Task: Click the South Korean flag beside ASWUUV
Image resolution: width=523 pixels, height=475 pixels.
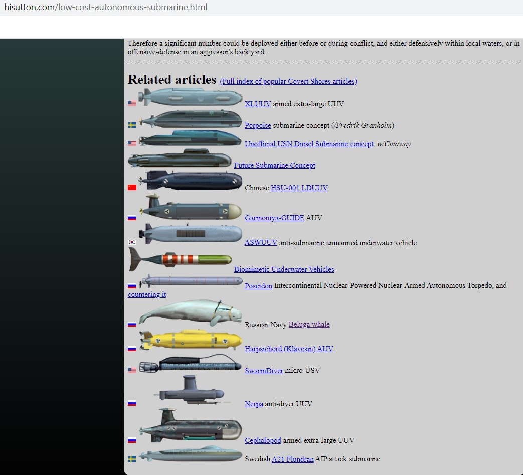Action: click(x=132, y=242)
